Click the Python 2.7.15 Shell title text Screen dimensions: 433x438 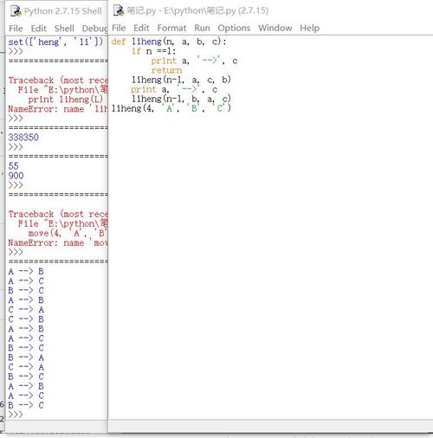(63, 11)
